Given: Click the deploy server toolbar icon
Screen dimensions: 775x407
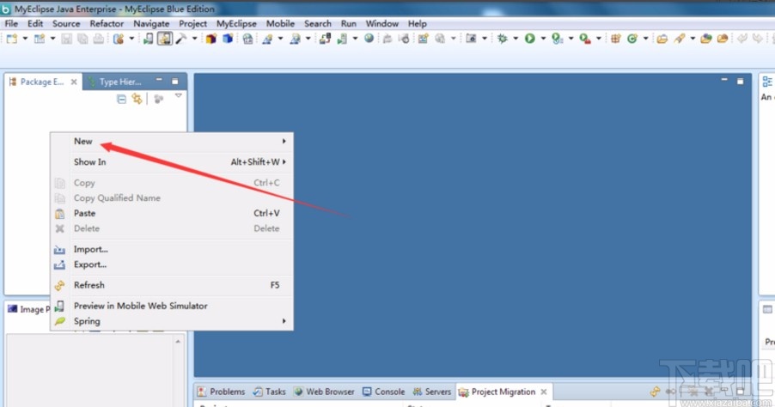Looking at the screenshot, I should coord(325,39).
